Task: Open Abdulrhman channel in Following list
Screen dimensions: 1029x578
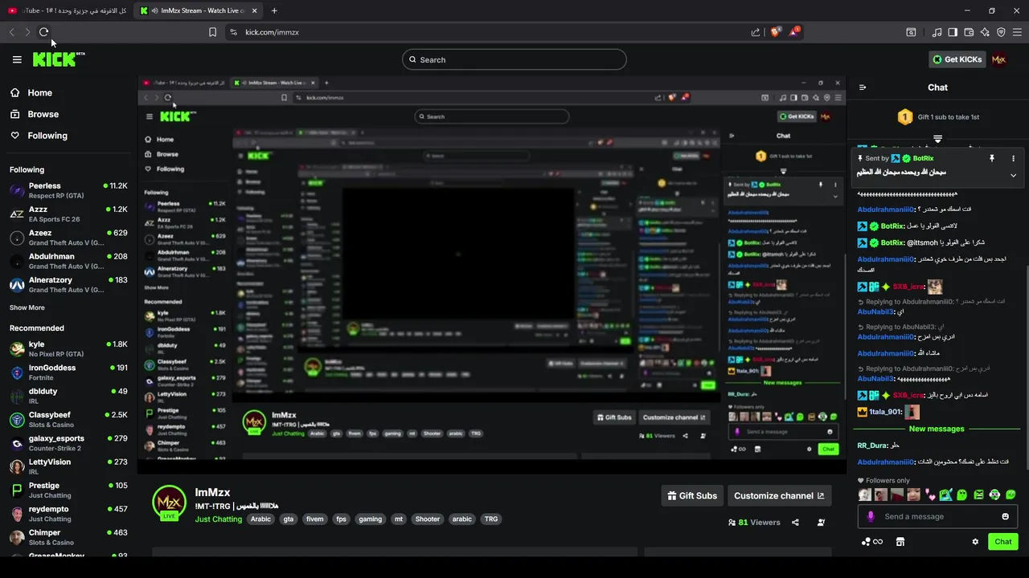Action: point(68,261)
